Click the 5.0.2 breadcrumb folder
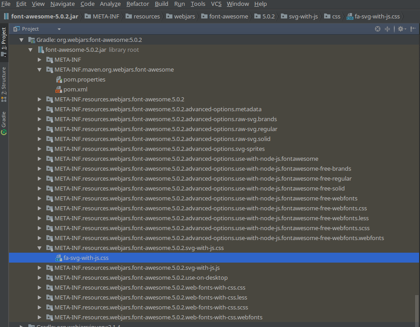Image resolution: width=420 pixels, height=327 pixels. tap(264, 17)
